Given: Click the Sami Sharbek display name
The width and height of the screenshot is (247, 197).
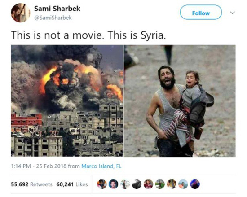Looking at the screenshot, I should [x=57, y=9].
